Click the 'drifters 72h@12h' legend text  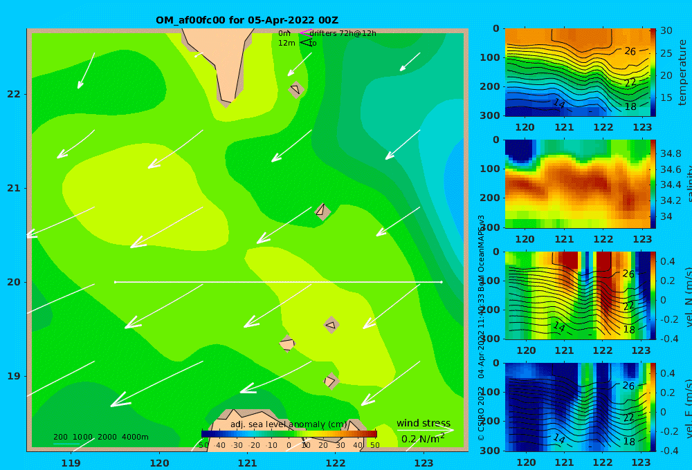pos(343,33)
